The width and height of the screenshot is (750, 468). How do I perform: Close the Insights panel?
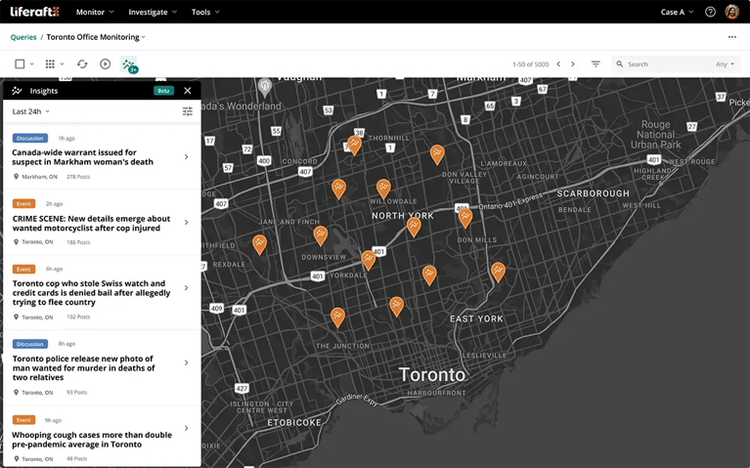[188, 91]
